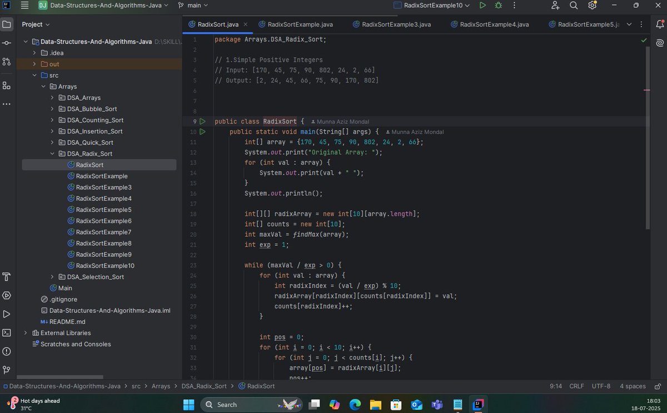
Task: Open the Build hammer tool window
Action: 7,277
